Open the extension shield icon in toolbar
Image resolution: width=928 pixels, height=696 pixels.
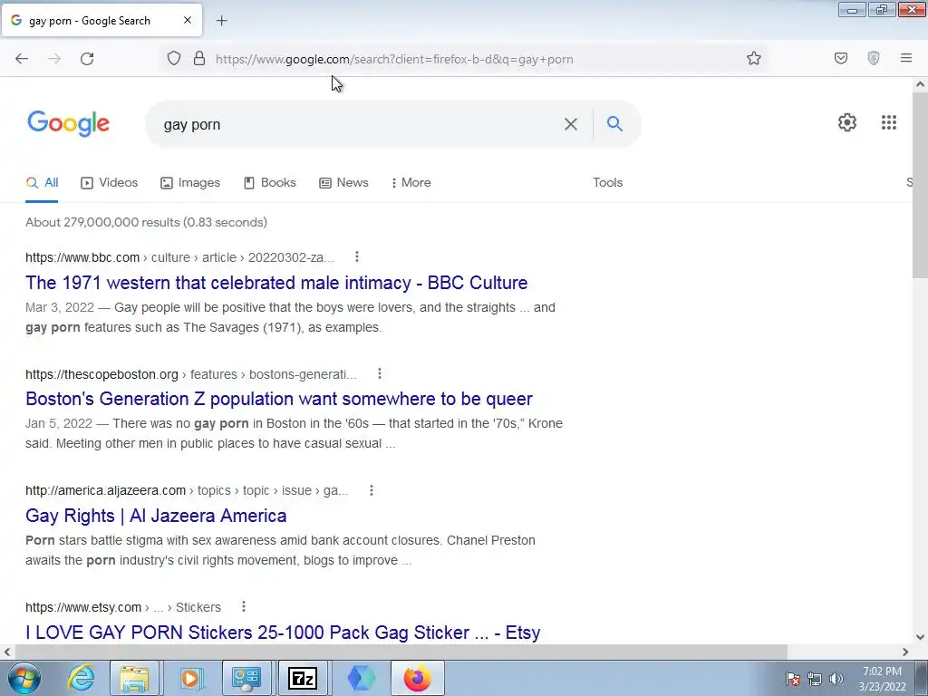(x=874, y=59)
